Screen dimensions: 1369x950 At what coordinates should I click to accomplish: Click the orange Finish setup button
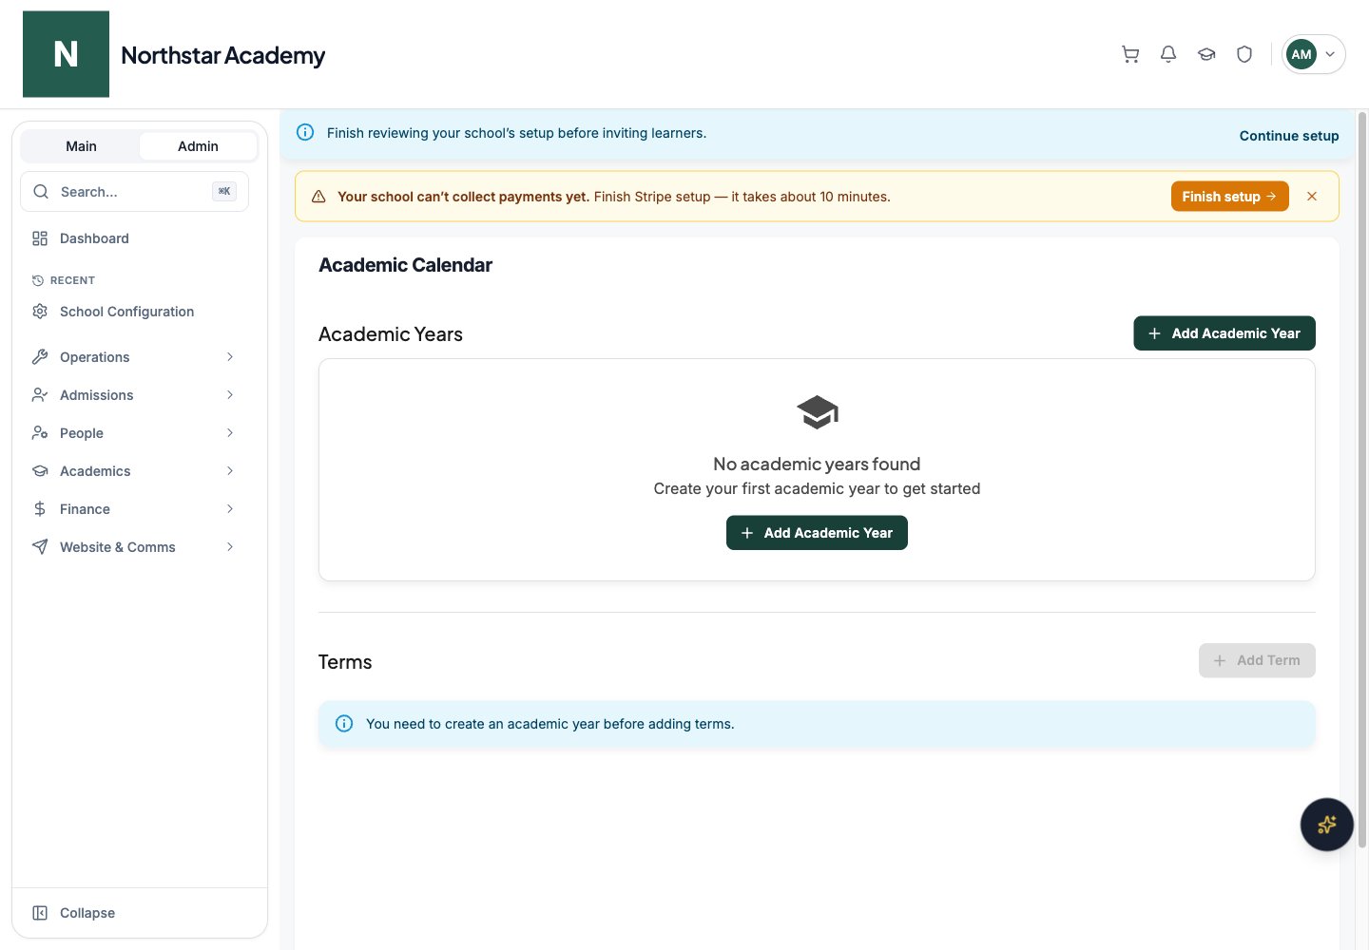tap(1229, 197)
